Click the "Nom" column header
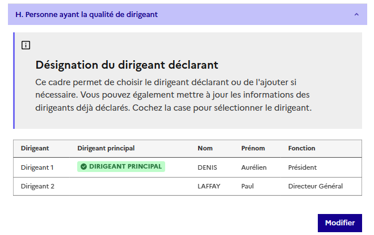 205,148
